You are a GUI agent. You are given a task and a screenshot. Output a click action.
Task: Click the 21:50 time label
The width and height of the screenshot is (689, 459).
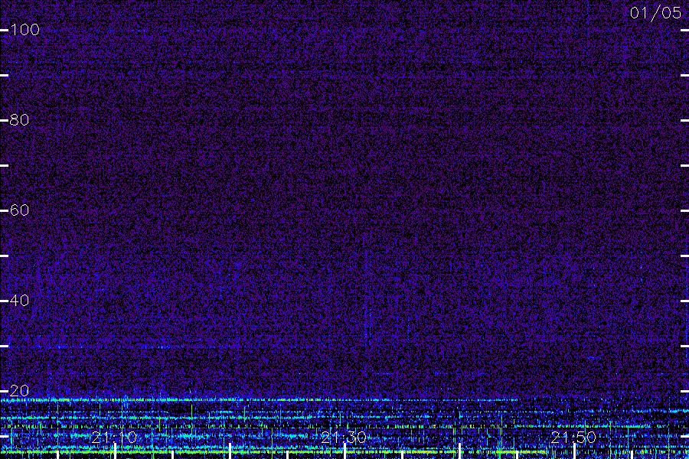pos(573,438)
